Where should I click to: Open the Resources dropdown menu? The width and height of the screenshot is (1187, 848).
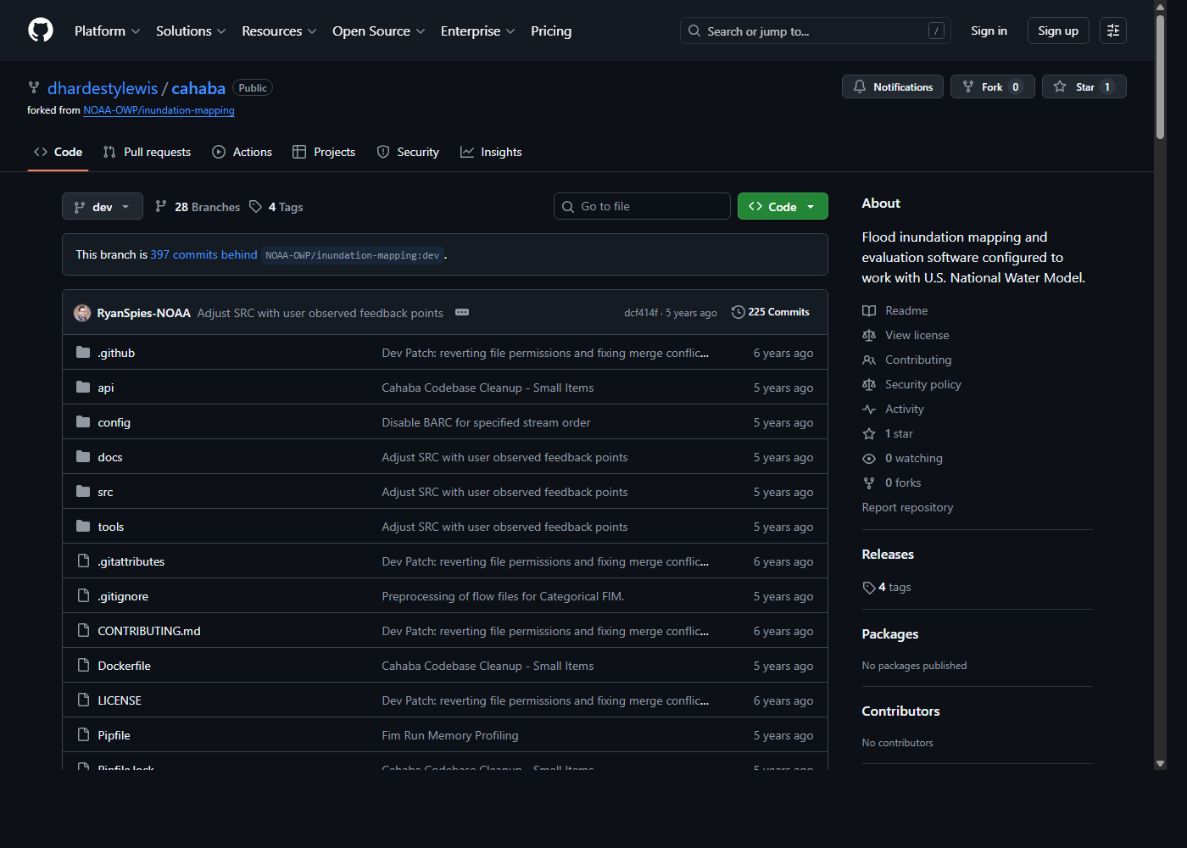tap(278, 31)
